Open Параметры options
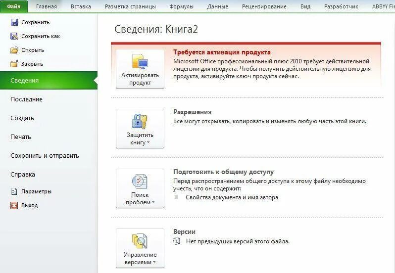This screenshot has width=395, height=273. point(36,191)
